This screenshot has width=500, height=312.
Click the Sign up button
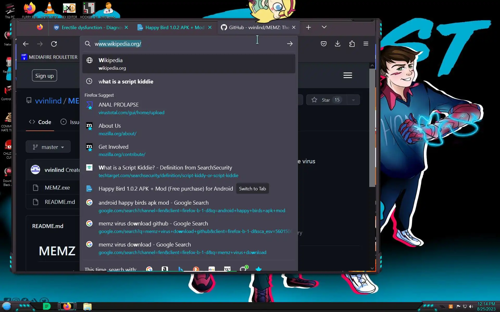(x=44, y=76)
